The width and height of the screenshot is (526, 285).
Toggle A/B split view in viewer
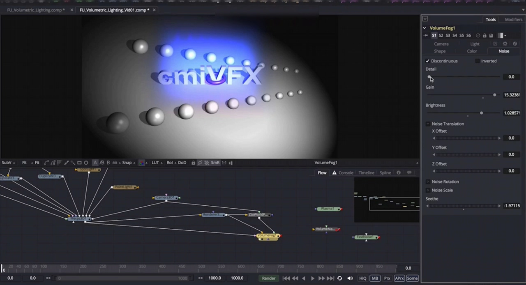(102, 163)
